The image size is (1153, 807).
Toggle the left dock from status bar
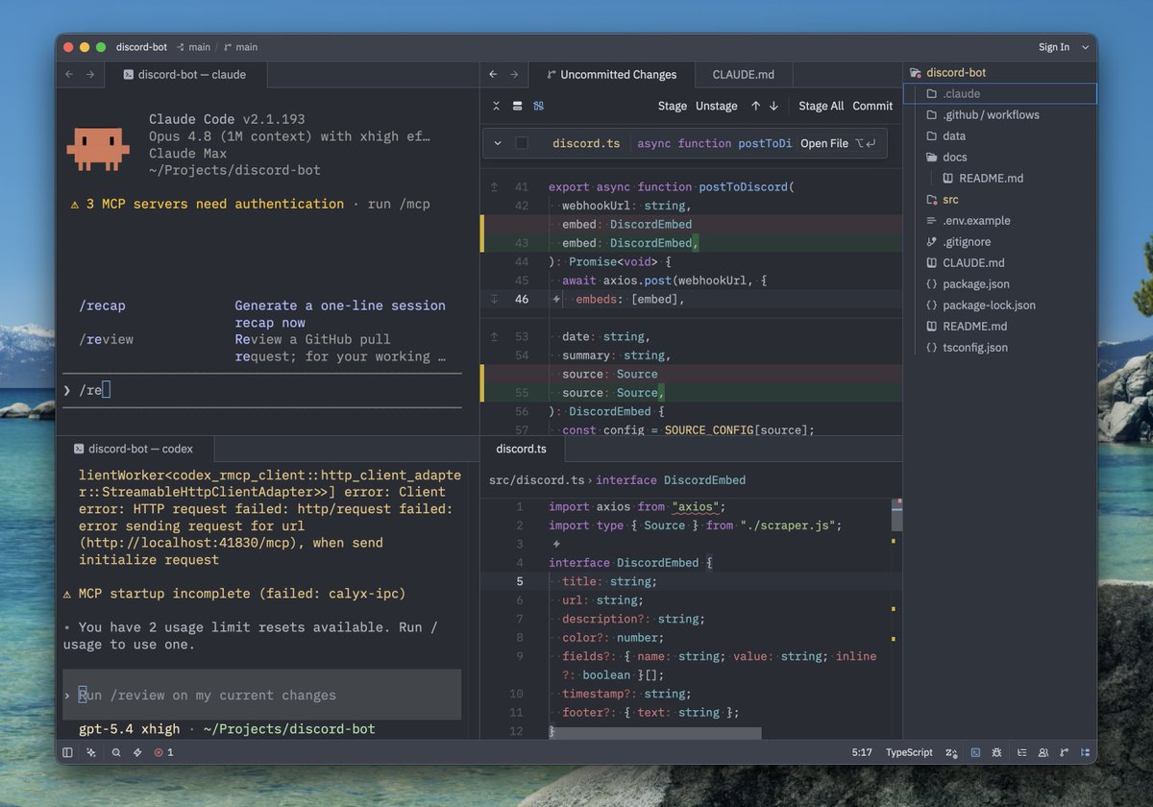[67, 752]
